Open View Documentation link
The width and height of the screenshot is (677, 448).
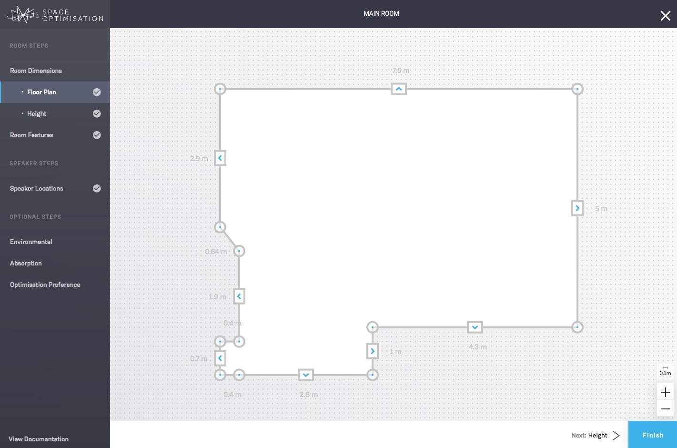[x=39, y=439]
